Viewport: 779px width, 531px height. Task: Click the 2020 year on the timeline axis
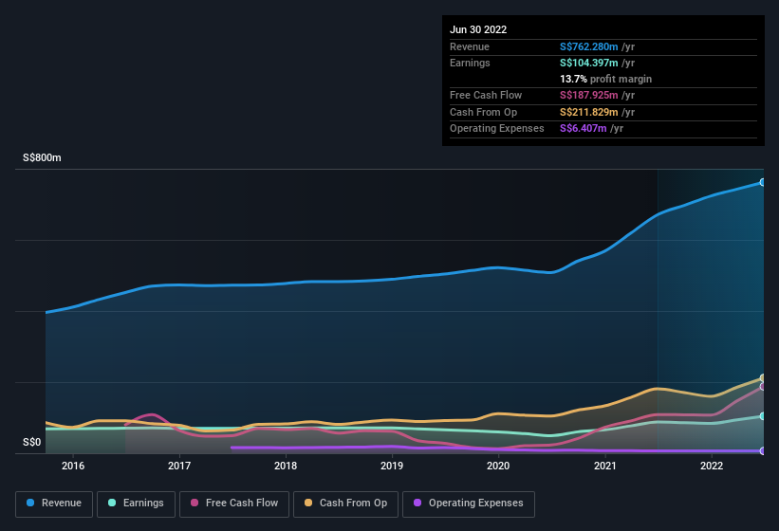click(498, 466)
